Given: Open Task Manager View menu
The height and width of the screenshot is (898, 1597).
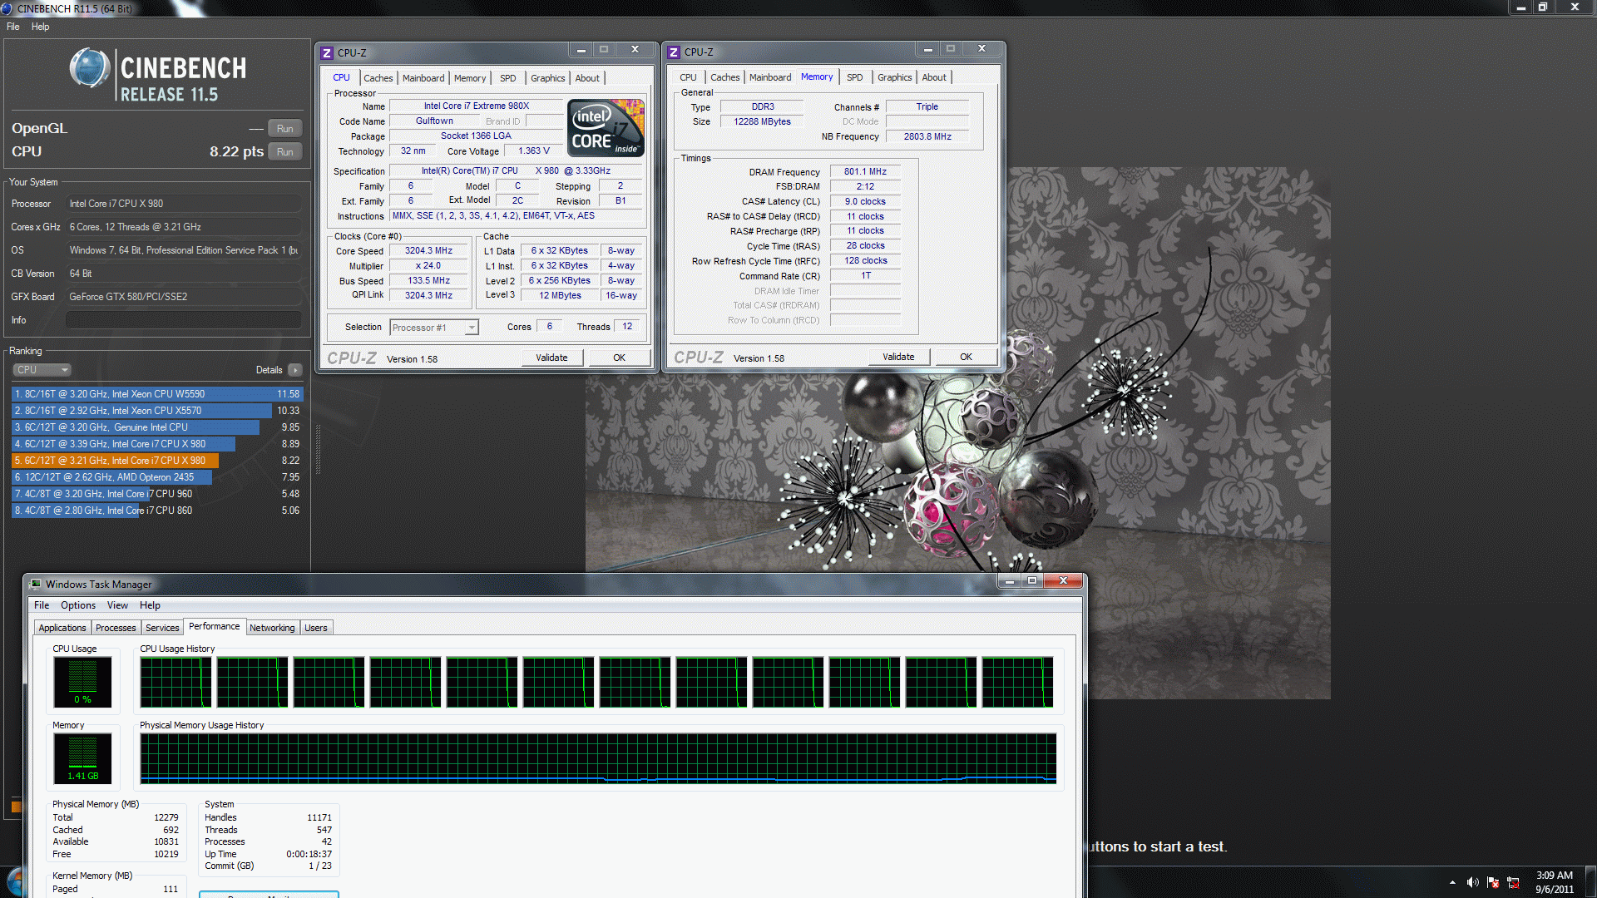Looking at the screenshot, I should (x=117, y=605).
